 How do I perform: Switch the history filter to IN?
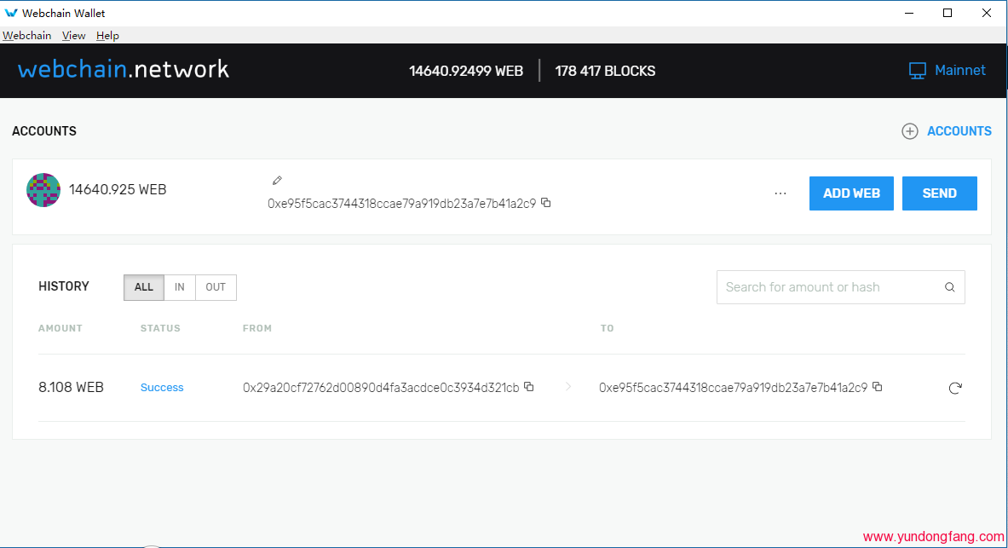(179, 287)
